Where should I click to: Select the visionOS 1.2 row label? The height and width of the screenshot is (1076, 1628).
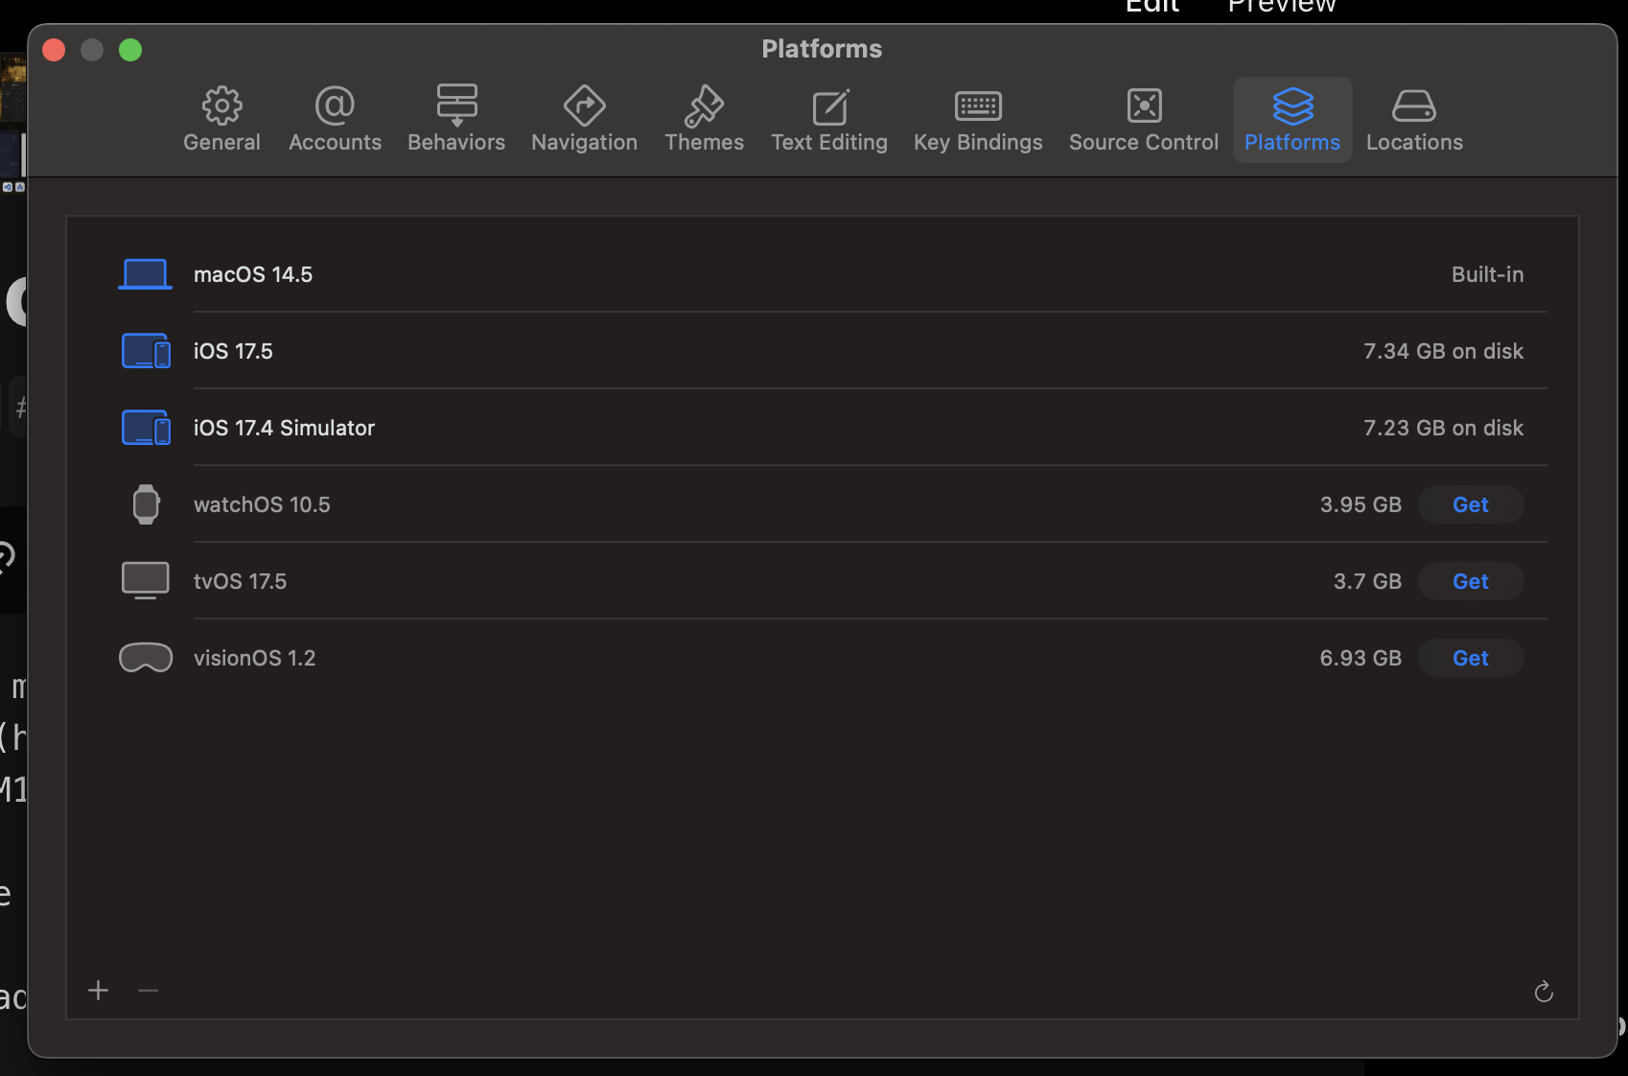point(254,658)
